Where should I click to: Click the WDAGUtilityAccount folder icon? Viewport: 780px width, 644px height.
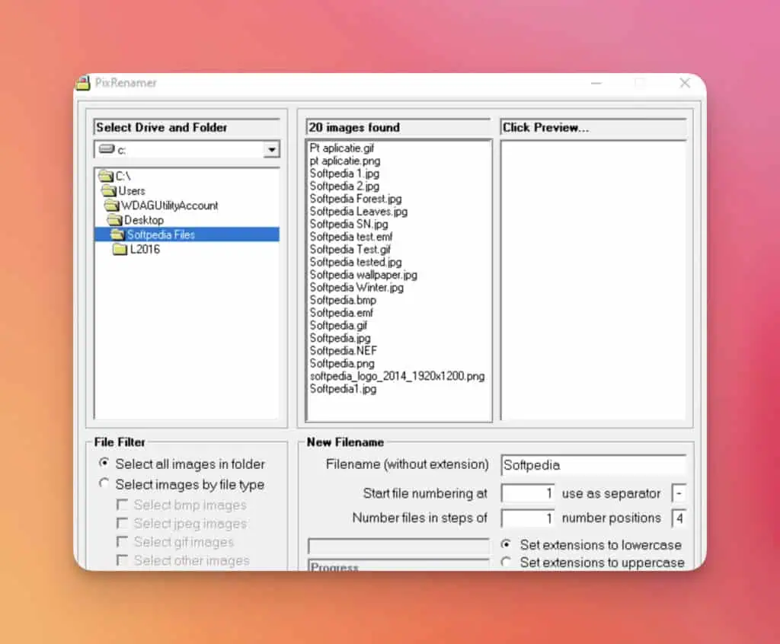pyautogui.click(x=112, y=206)
